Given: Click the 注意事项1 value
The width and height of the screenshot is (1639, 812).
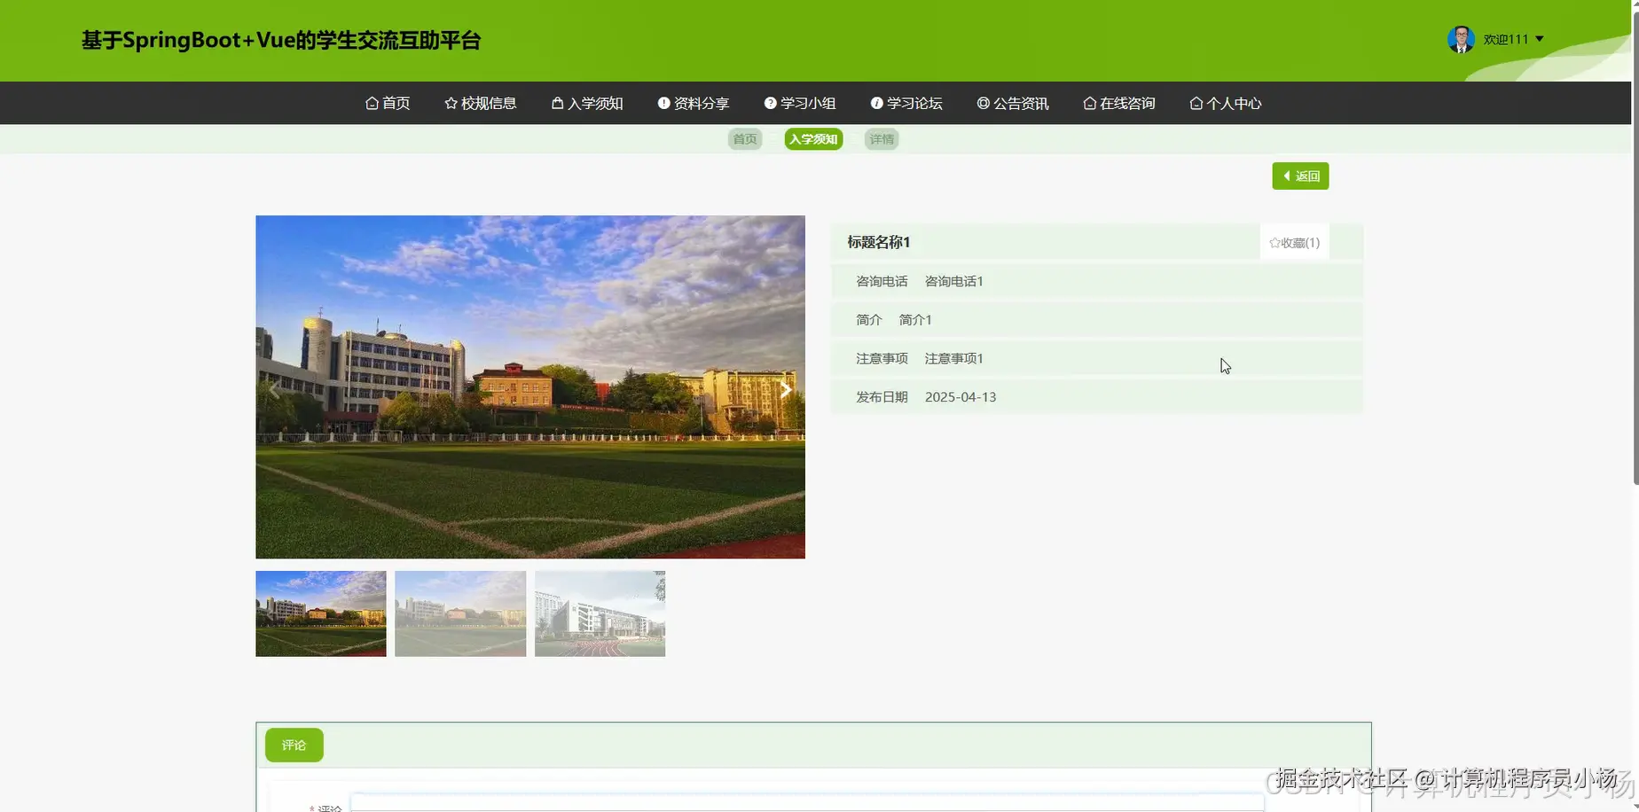Looking at the screenshot, I should (x=954, y=358).
